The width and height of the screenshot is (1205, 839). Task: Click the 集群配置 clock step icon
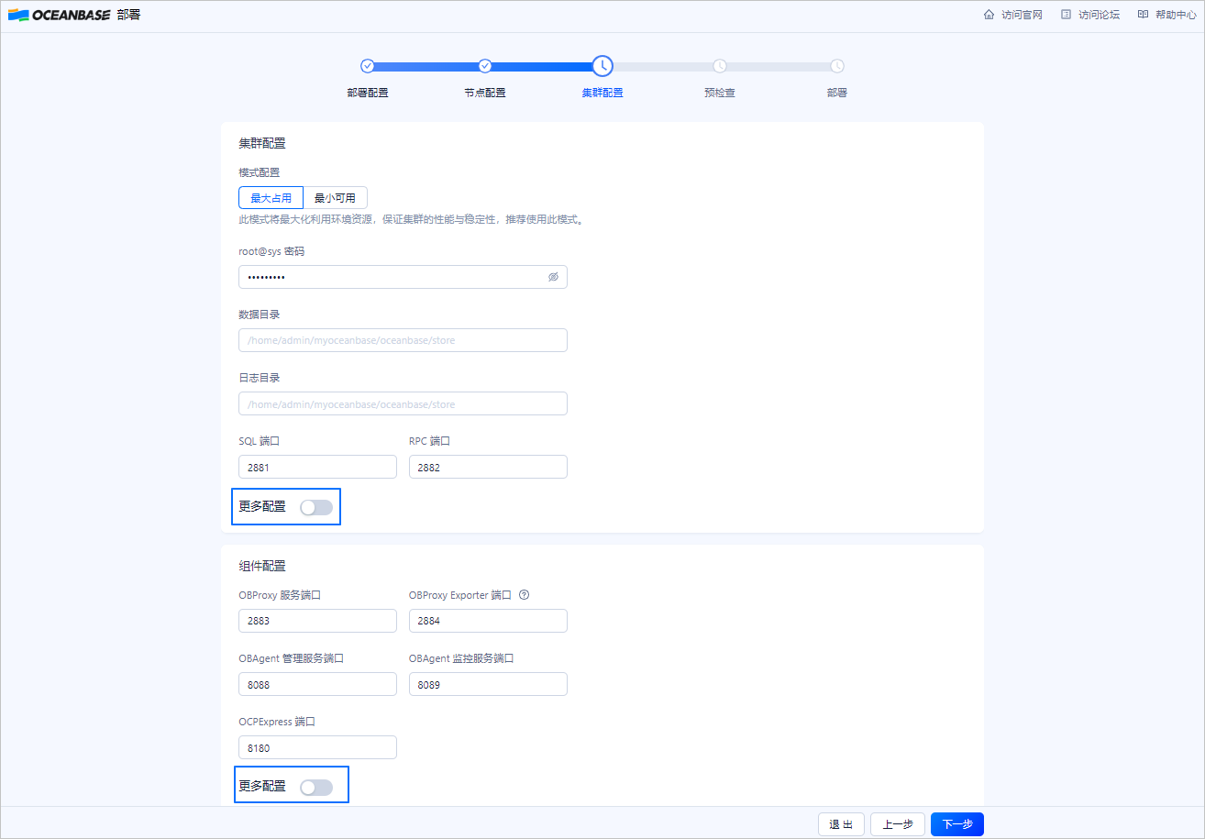(602, 66)
